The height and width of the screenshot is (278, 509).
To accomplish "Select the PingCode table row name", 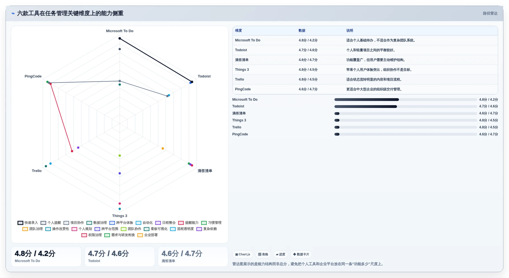I will coord(243,89).
